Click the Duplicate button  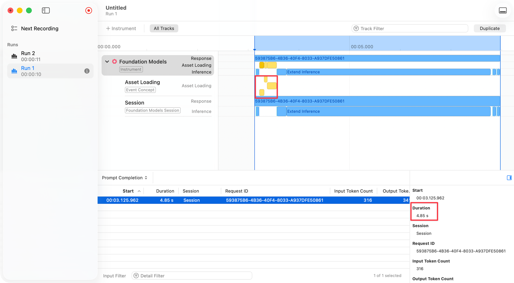point(490,29)
